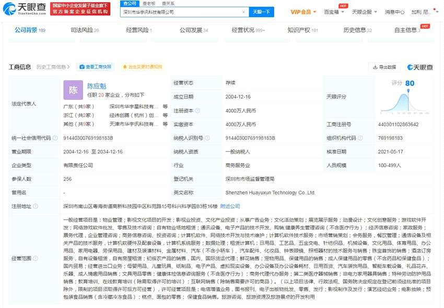This screenshot has width=444, height=308.
Task: Click 导出数据 export button
Action: [384, 67]
